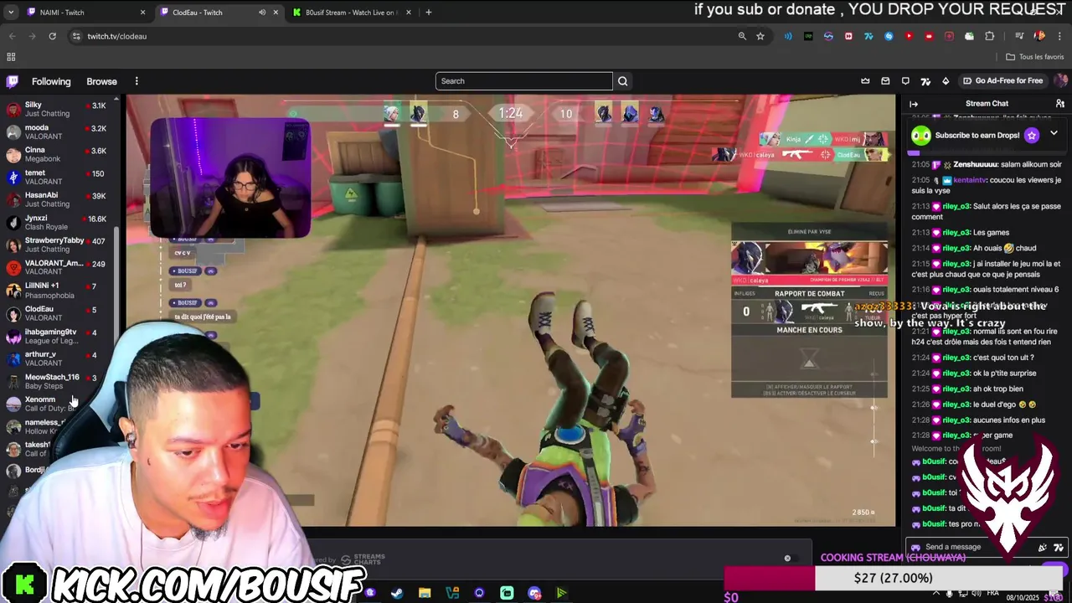Open the notifications inbox icon

click(885, 81)
